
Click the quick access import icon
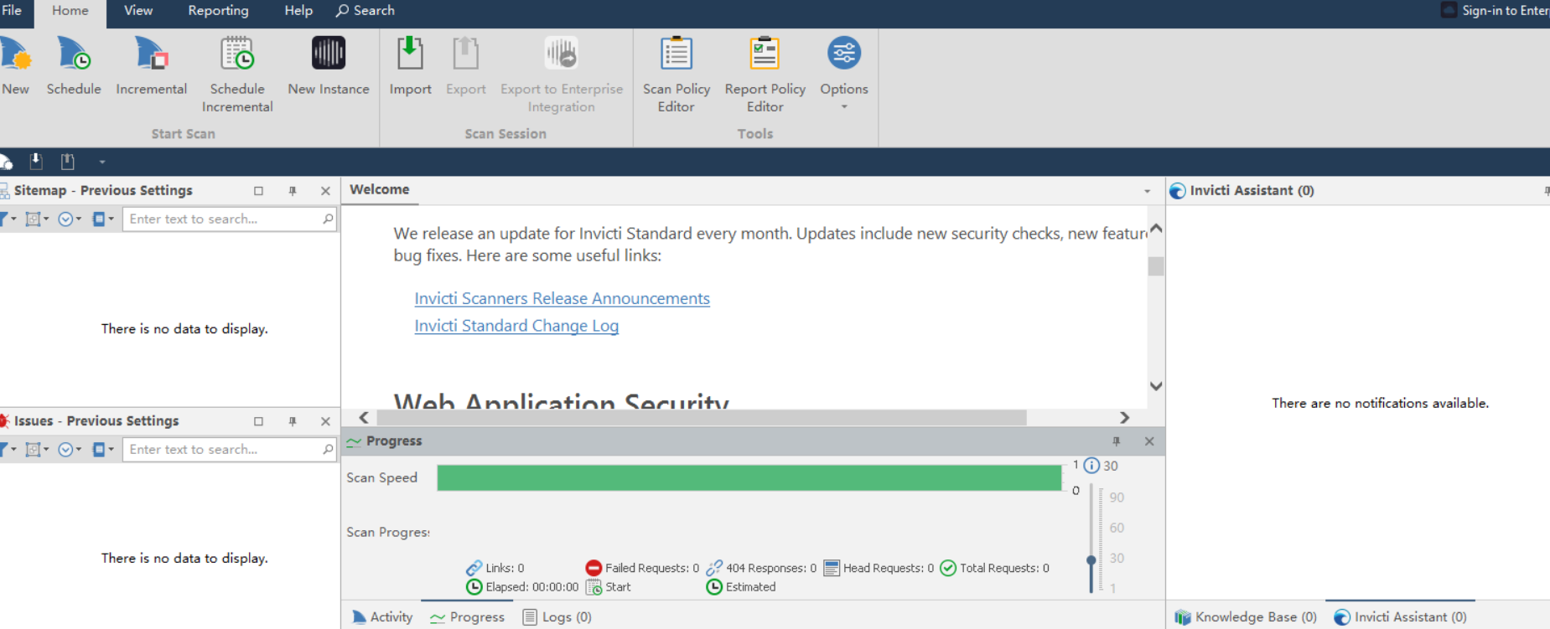(x=36, y=161)
